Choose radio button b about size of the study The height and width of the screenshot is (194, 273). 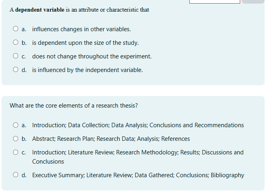click(16, 43)
